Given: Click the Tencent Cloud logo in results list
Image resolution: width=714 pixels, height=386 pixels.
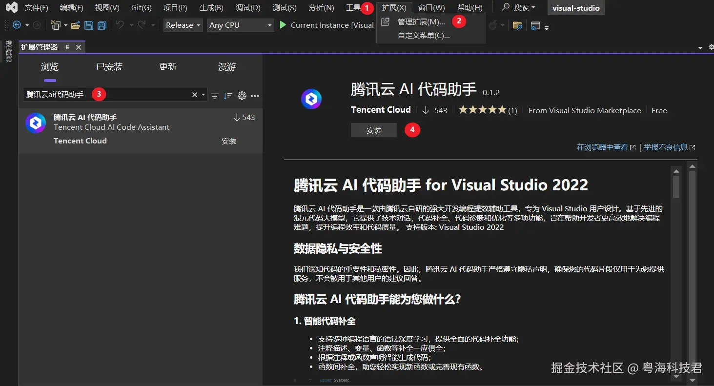Looking at the screenshot, I should 36,123.
